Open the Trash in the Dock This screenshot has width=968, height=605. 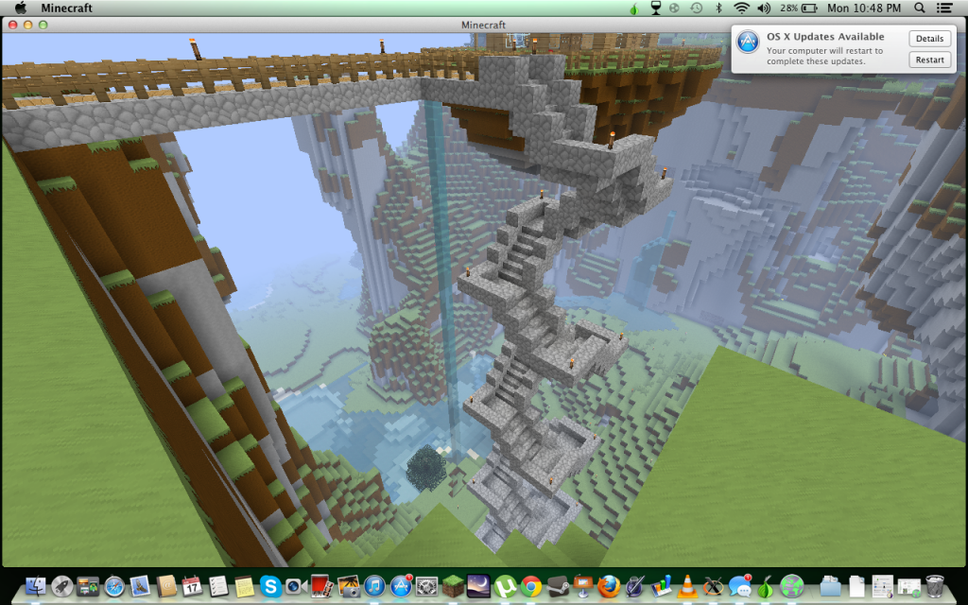[x=935, y=586]
